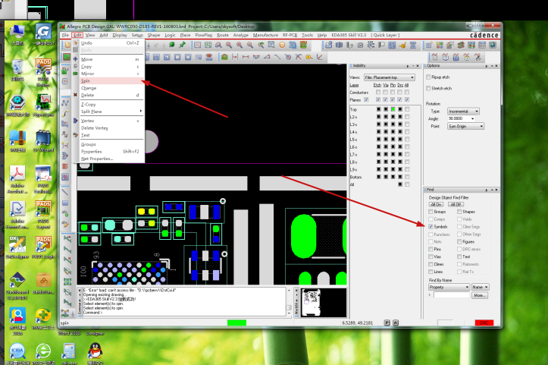Viewport: 548px width, 365px height.
Task: Click the first Zoom magnifier icon in toolbar
Action: [x=218, y=45]
